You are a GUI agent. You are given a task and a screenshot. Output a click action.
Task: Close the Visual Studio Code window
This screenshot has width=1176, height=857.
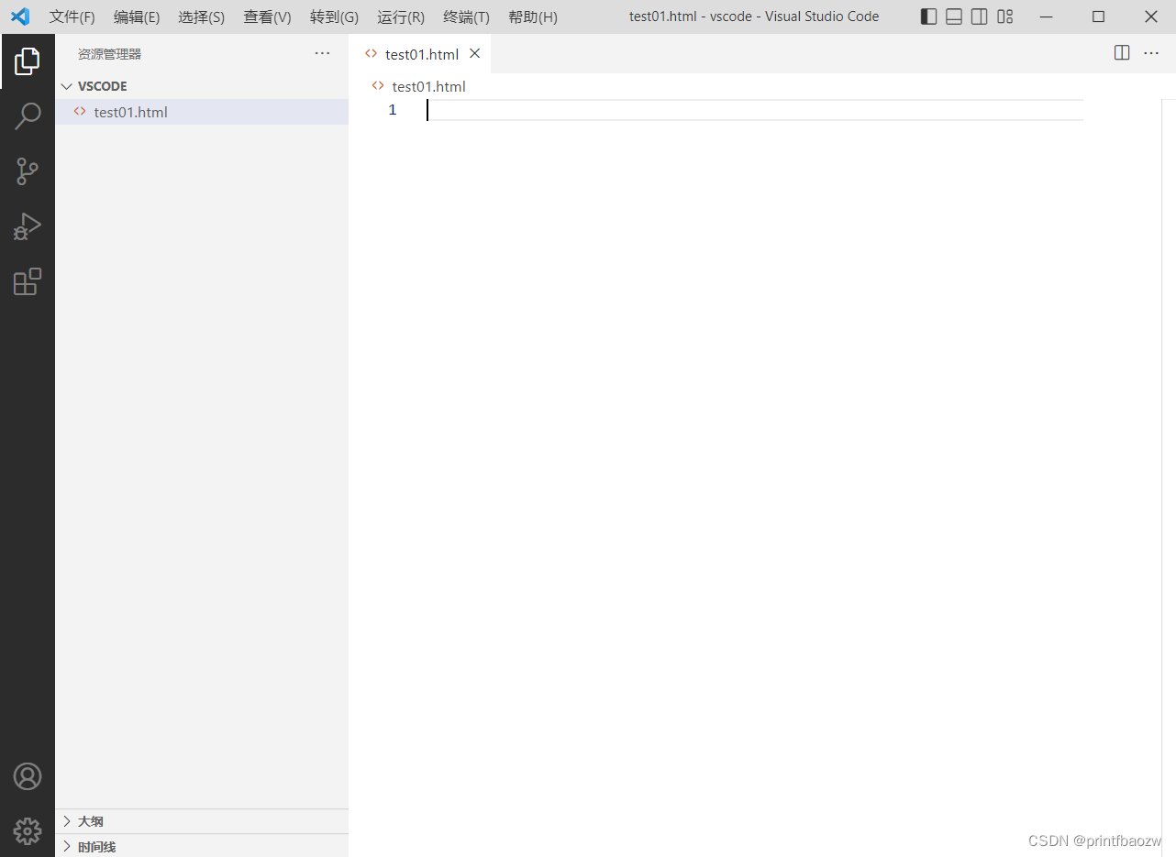pyautogui.click(x=1151, y=16)
